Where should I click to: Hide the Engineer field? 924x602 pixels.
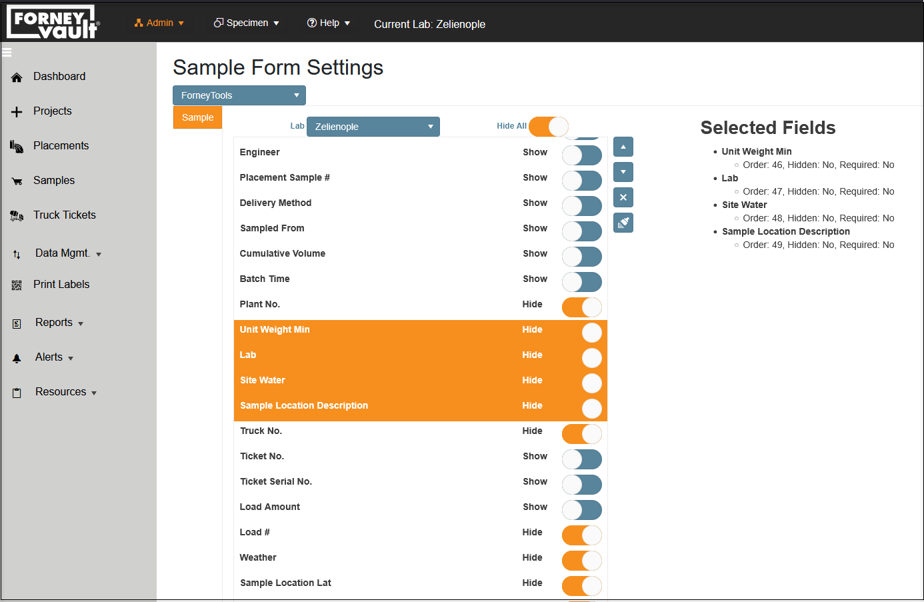click(x=581, y=155)
